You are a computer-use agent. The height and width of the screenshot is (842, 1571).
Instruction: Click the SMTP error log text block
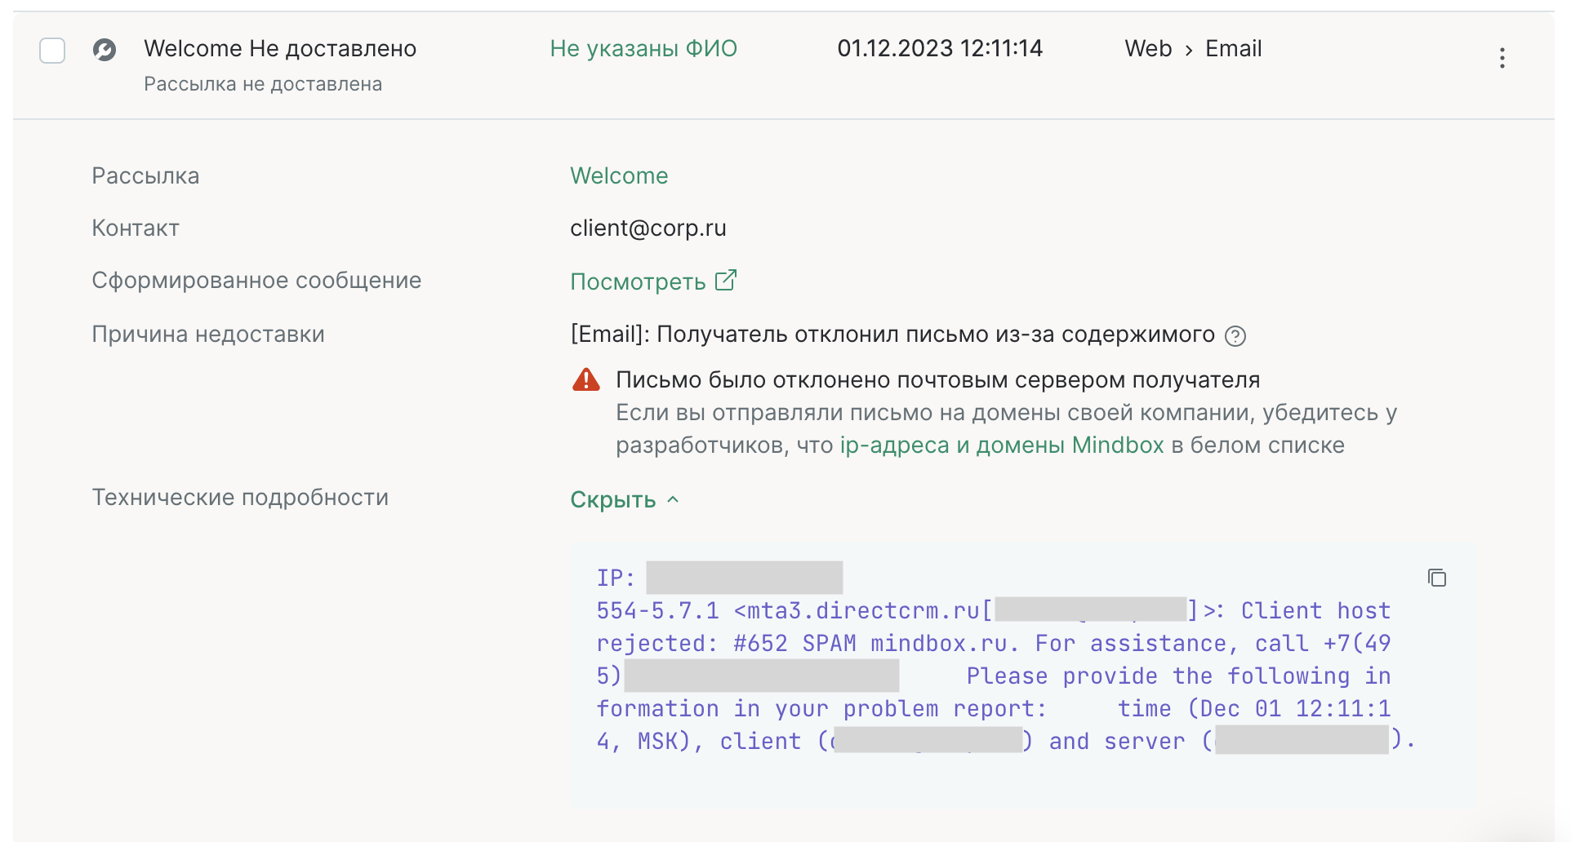pos(1006,660)
